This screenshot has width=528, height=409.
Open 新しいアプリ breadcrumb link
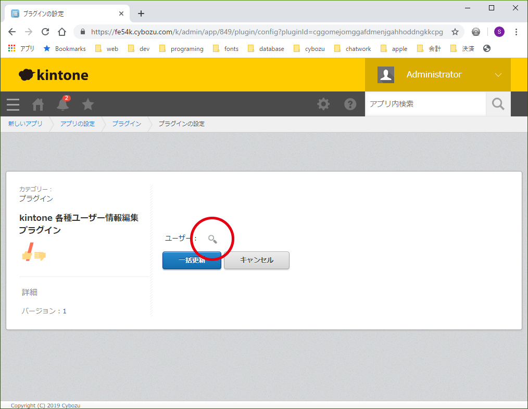[x=26, y=124]
